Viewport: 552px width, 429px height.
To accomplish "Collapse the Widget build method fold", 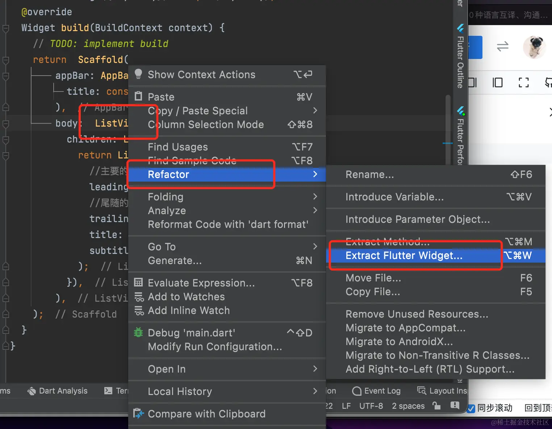I will [x=6, y=28].
